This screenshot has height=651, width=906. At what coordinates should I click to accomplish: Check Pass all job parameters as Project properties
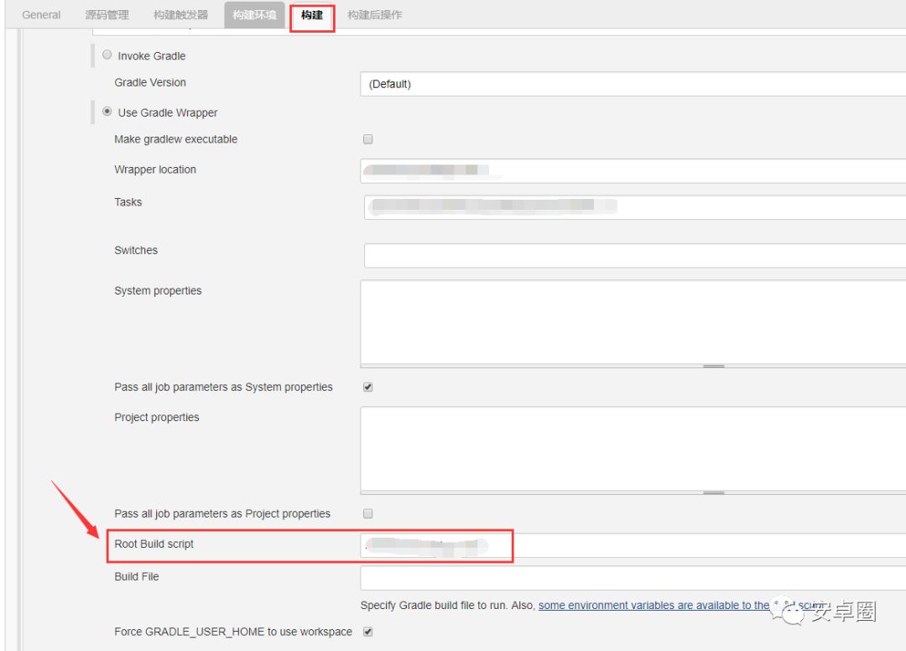368,513
